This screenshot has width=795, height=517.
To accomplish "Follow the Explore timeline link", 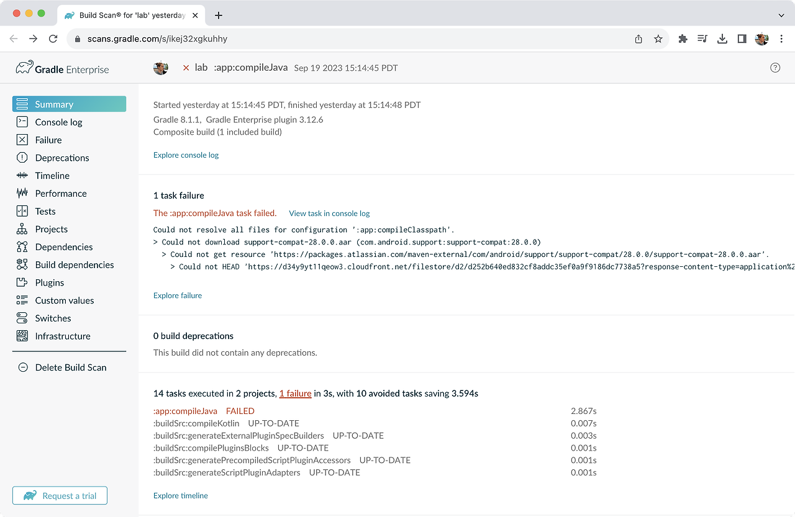I will click(181, 496).
